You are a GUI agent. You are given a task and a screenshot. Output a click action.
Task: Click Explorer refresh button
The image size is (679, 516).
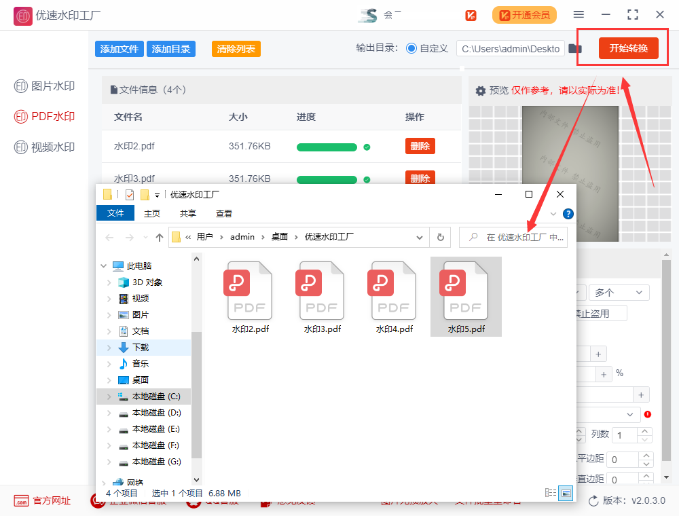(441, 237)
